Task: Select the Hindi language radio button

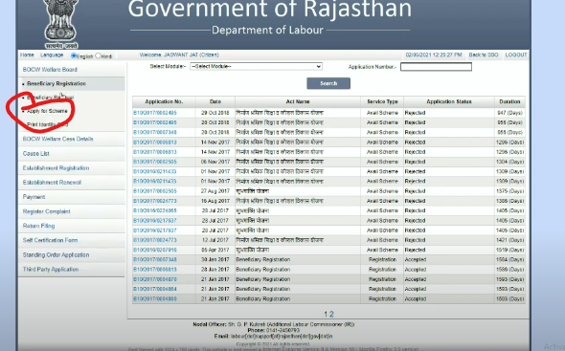Action: tap(98, 55)
